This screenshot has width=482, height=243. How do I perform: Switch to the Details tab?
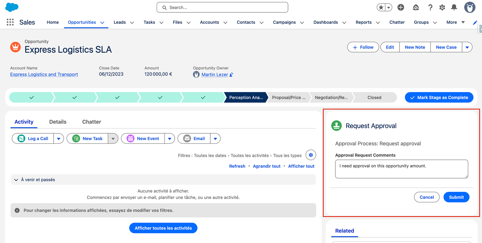point(58,122)
